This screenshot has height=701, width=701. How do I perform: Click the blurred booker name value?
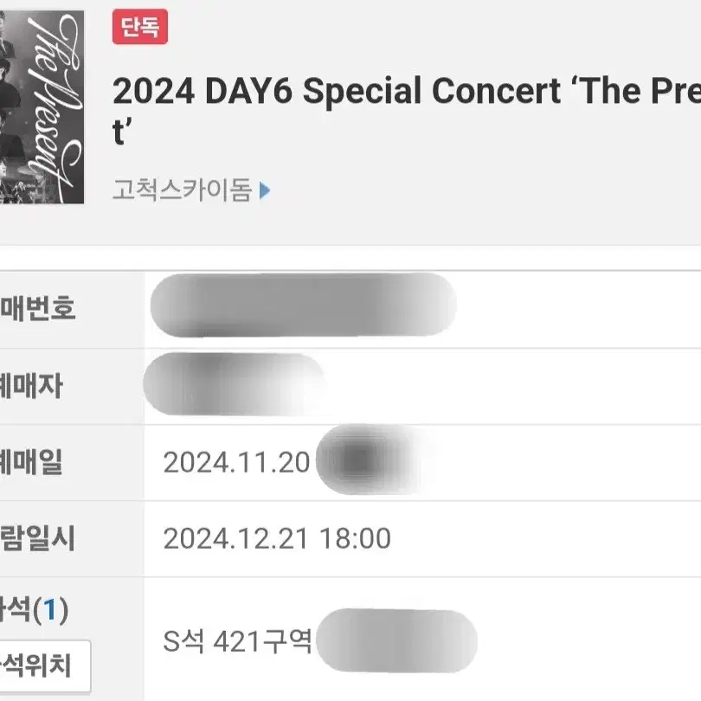click(234, 384)
